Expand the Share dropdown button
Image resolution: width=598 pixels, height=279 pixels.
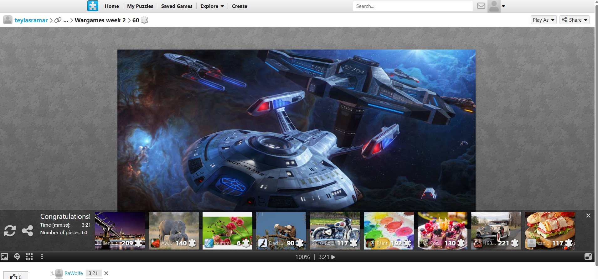[574, 20]
